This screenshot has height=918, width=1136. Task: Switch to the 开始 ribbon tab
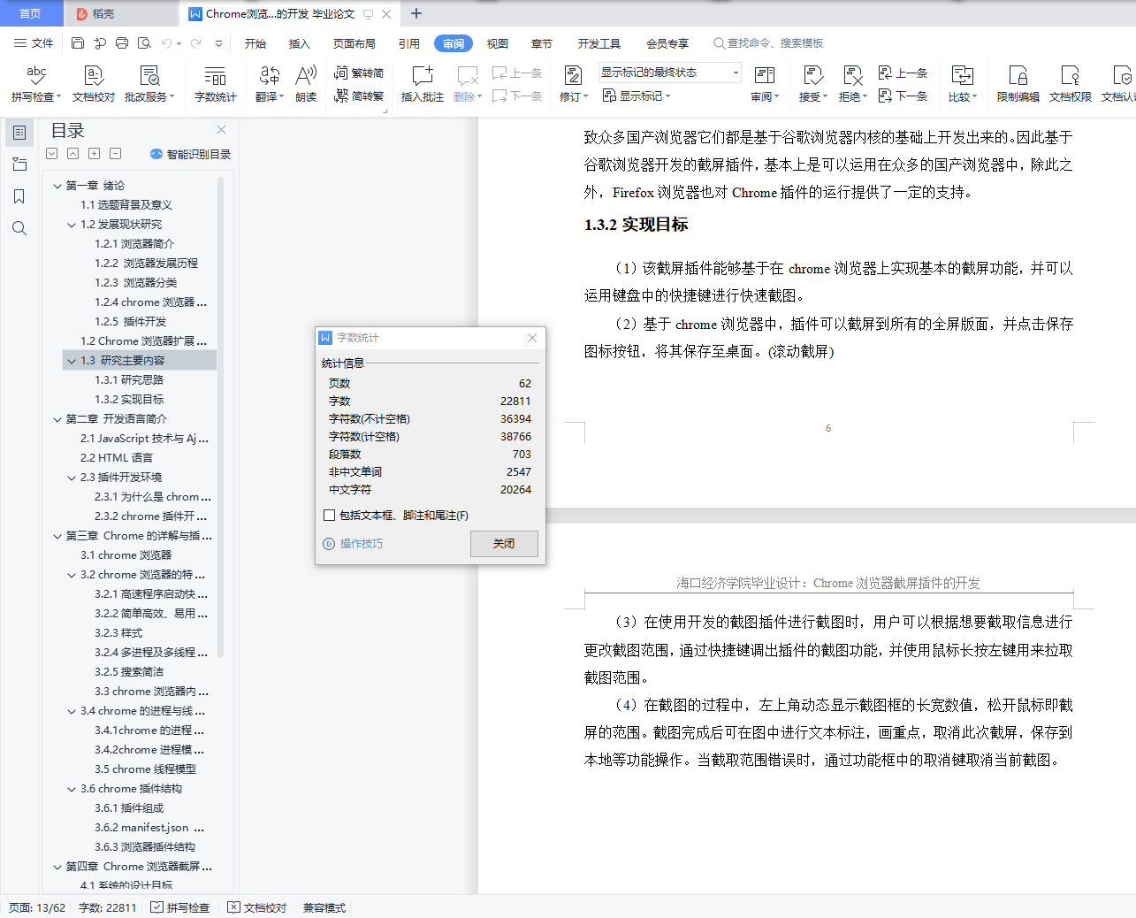pos(255,43)
